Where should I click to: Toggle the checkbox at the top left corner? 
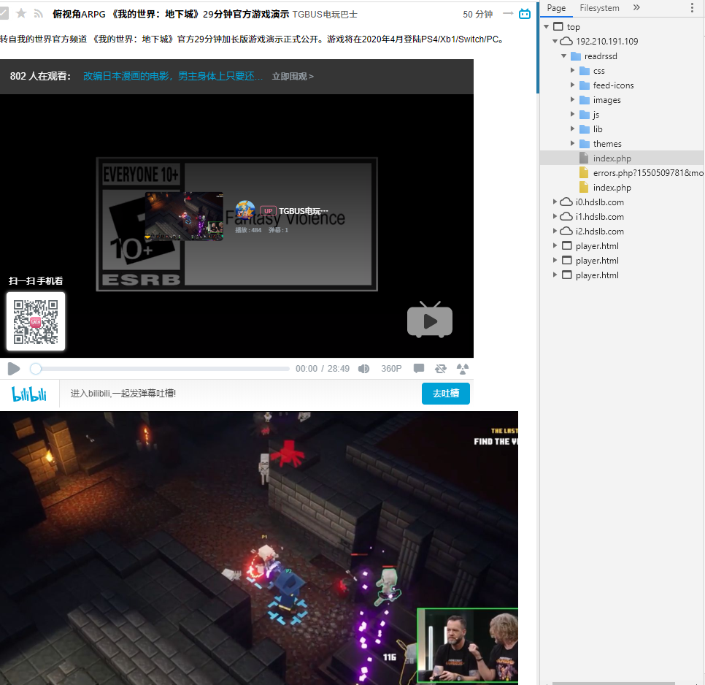coord(5,13)
